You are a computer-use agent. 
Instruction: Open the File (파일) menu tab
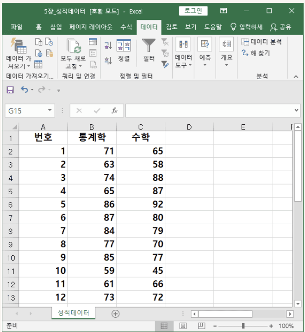pyautogui.click(x=17, y=27)
